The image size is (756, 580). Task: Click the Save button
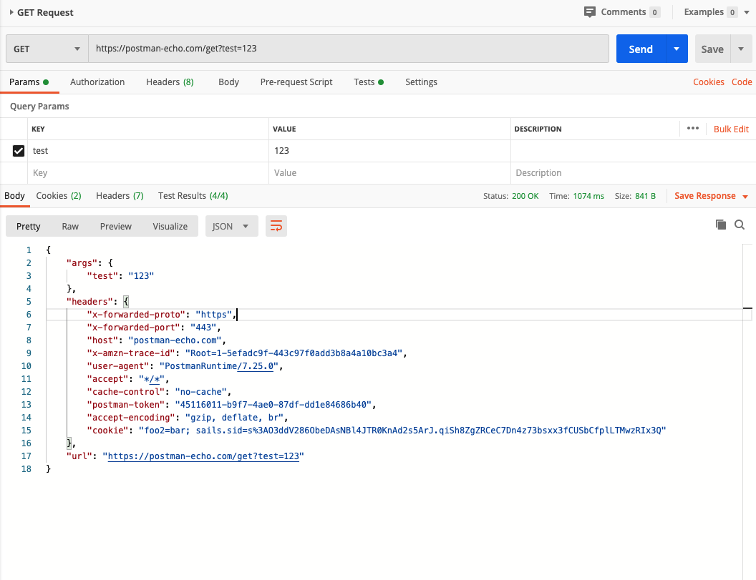point(712,49)
